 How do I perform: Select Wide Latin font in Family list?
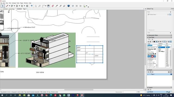click(152, 55)
